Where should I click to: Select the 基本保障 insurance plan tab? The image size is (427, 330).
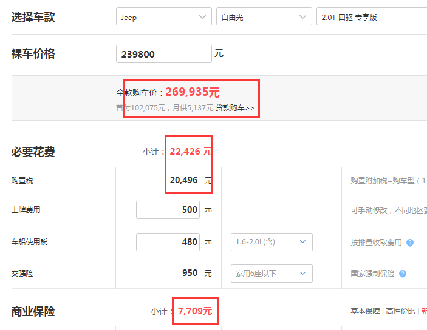click(365, 311)
